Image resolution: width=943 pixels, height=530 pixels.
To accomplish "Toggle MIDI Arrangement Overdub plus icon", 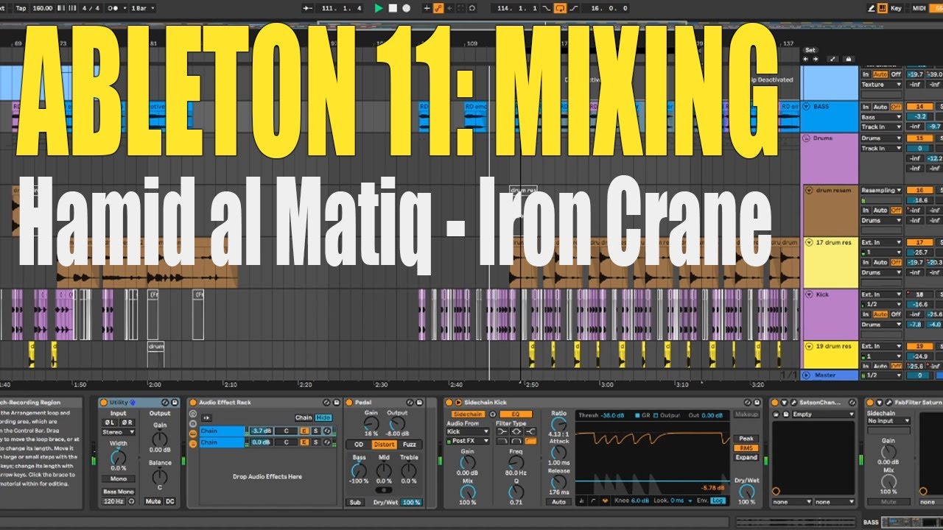I will pyautogui.click(x=427, y=8).
